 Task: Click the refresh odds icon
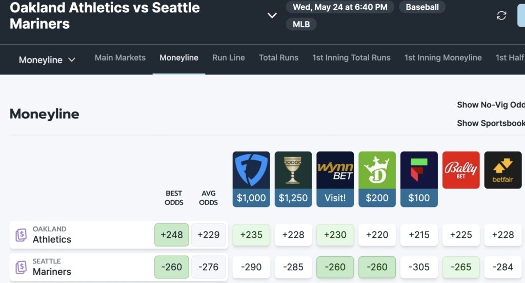point(501,15)
